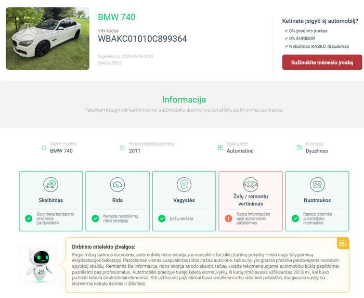Click the calendar icon beside 2011
This screenshot has height=298, width=364.
coord(122,148)
